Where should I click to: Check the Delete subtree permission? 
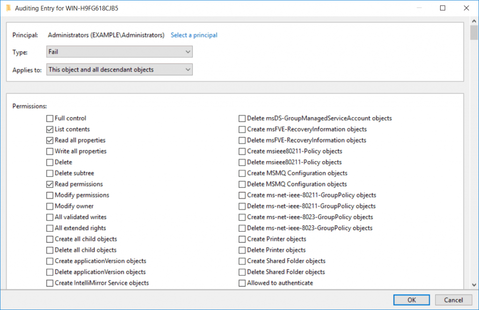pos(50,173)
